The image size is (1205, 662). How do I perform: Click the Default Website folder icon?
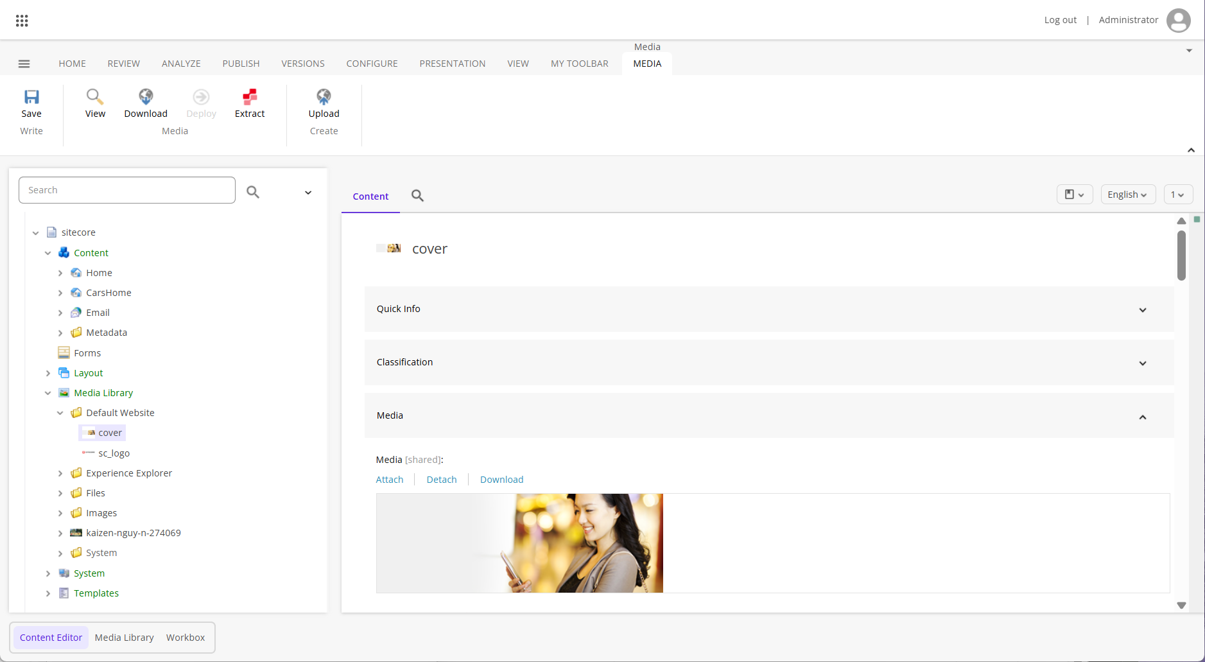coord(76,413)
